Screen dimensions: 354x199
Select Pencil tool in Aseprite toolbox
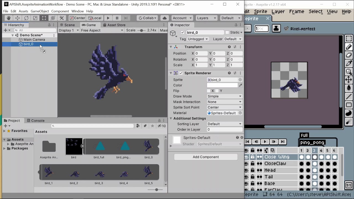pos(349,47)
